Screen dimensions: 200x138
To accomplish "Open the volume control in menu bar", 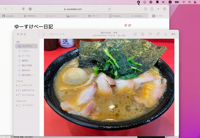I will [x=164, y=2].
